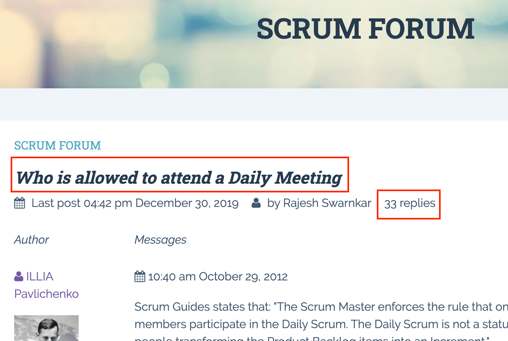Click the Pavlichenko surname under ILLIA
The image size is (508, 341).
click(x=46, y=294)
